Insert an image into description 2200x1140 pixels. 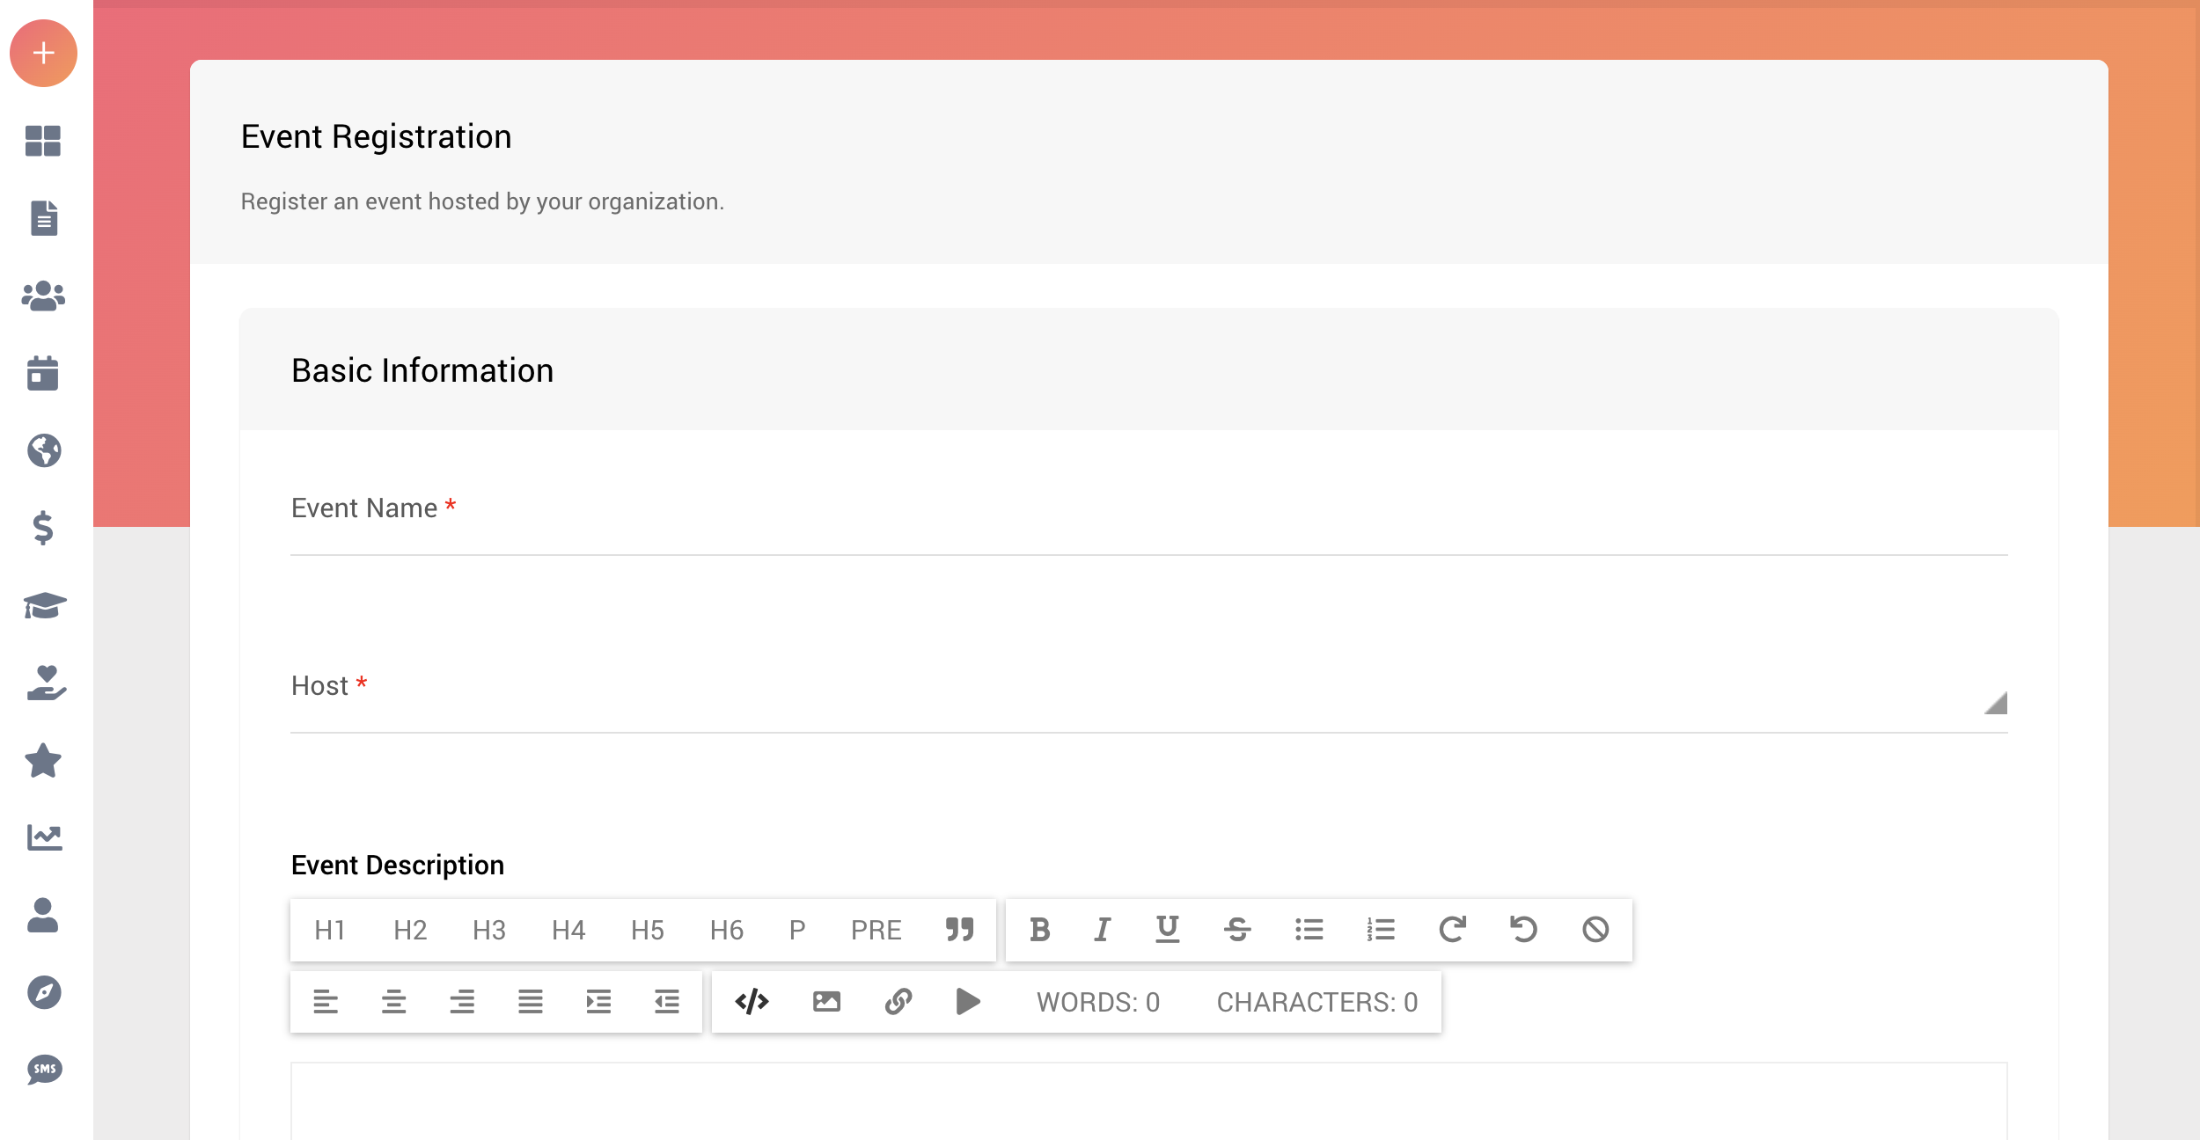pyautogui.click(x=826, y=1002)
